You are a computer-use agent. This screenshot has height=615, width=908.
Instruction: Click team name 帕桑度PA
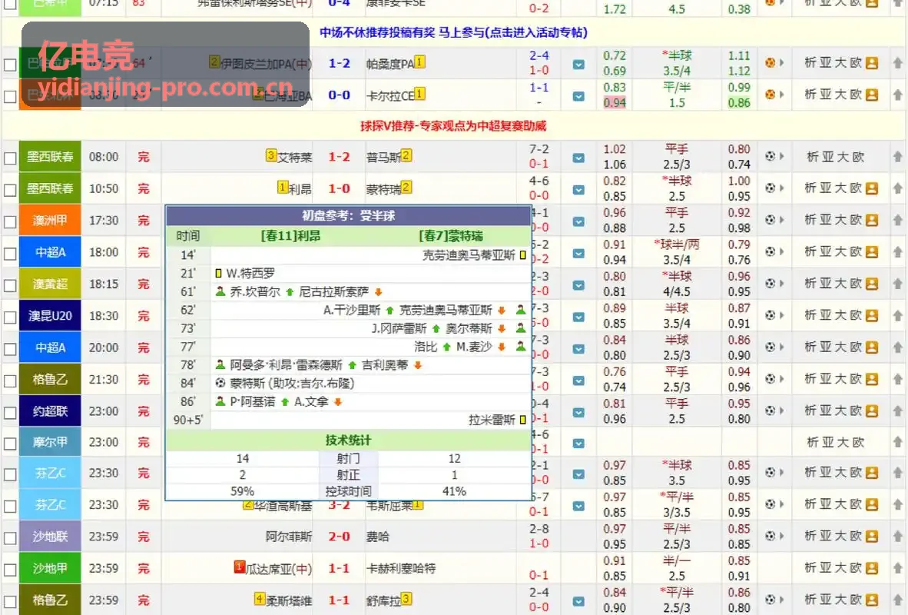390,64
